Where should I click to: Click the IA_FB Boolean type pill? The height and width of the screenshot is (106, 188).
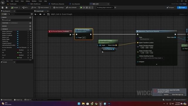click(x=21, y=50)
